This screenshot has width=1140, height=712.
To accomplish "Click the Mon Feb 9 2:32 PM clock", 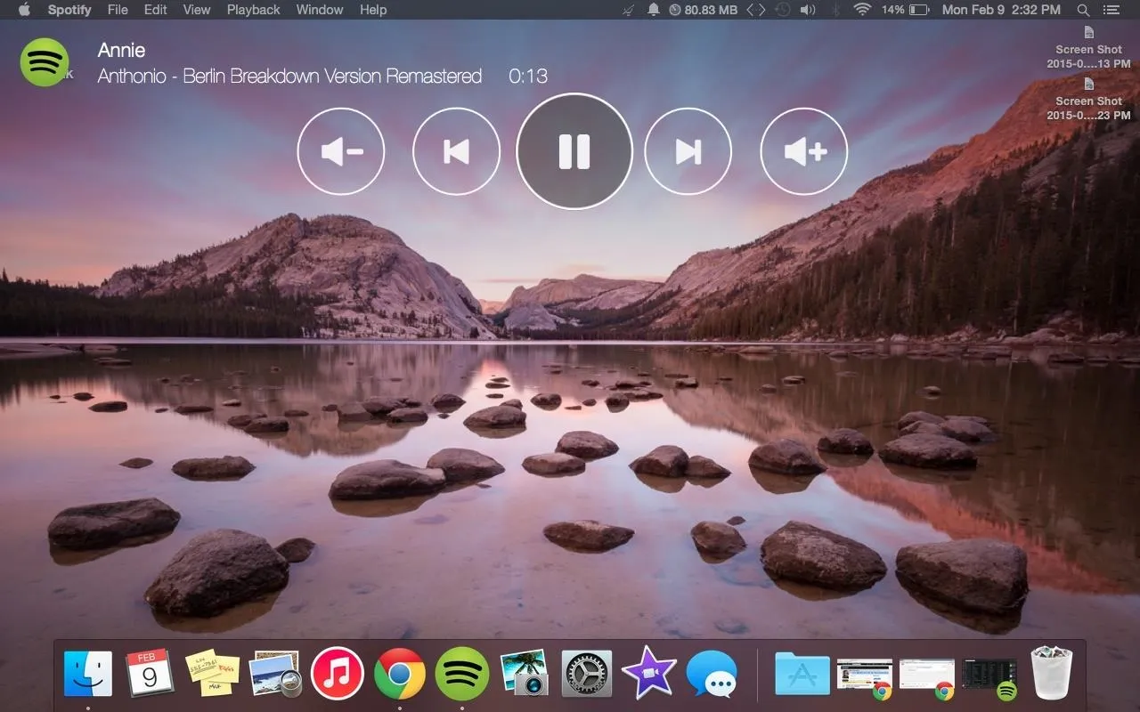I will 1001,10.
